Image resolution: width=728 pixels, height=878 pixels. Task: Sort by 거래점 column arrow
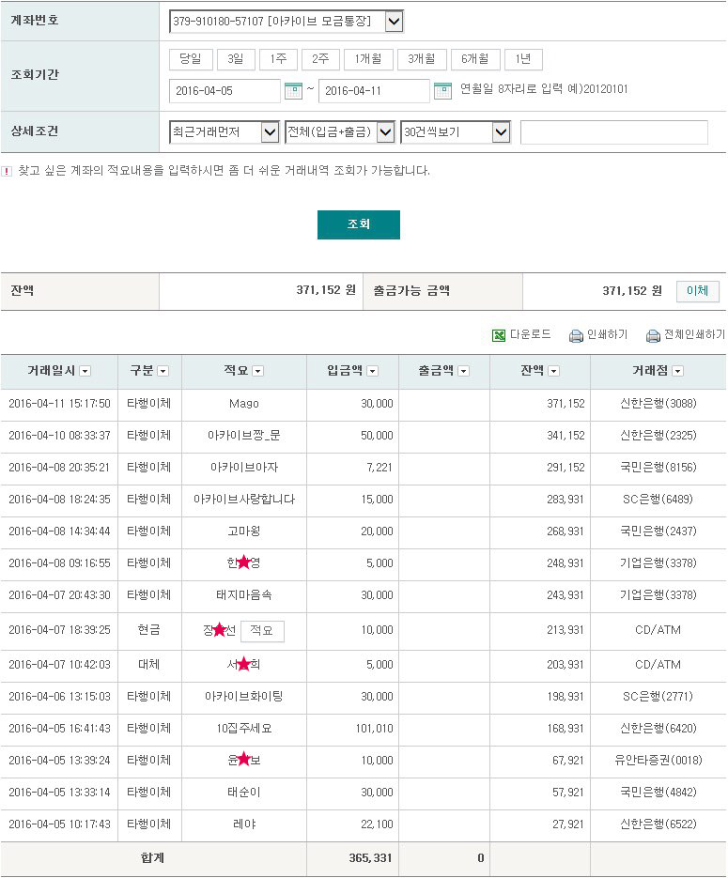pos(677,371)
